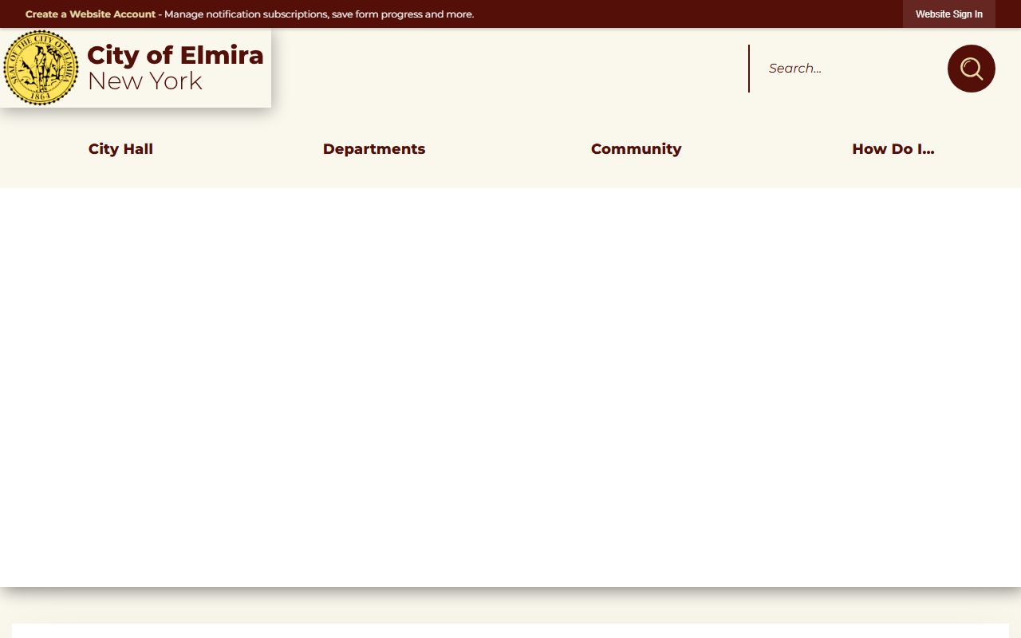The height and width of the screenshot is (638, 1021).
Task: Open the Departments menu
Action: 374,149
